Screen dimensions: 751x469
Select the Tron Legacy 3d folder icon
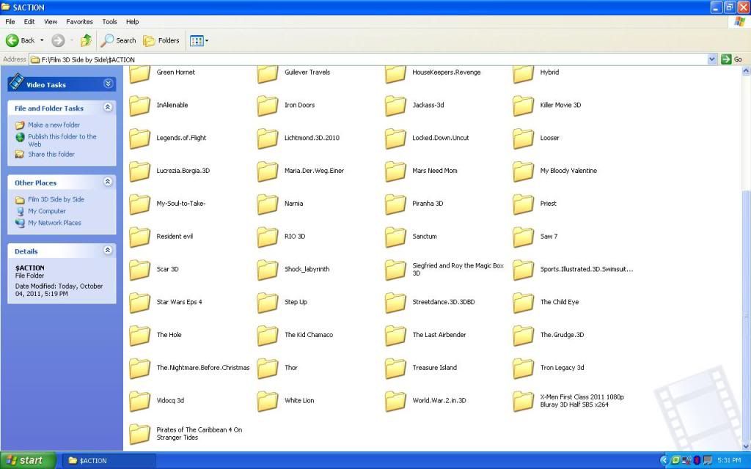[x=523, y=369]
